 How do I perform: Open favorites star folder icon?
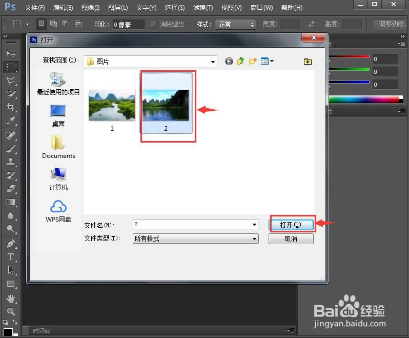(x=308, y=62)
